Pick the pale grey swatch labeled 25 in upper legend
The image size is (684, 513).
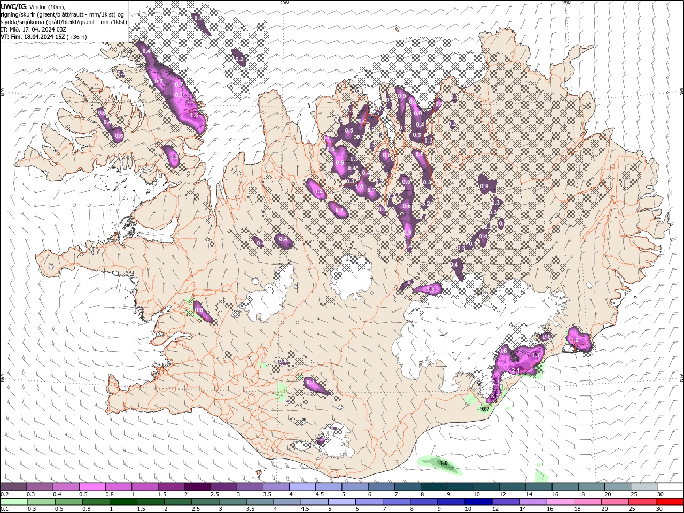click(x=643, y=487)
